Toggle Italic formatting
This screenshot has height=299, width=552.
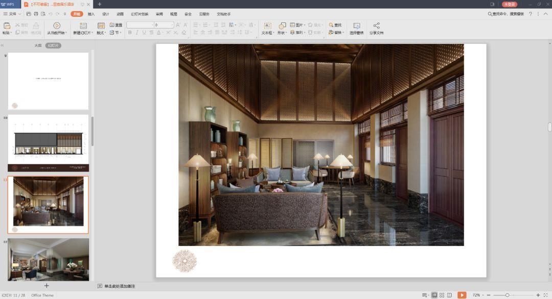(136, 32)
